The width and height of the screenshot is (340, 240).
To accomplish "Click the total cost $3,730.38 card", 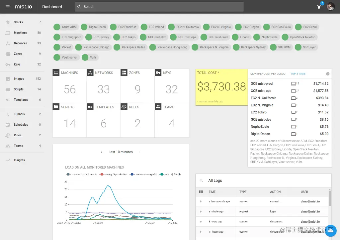I will (x=221, y=87).
